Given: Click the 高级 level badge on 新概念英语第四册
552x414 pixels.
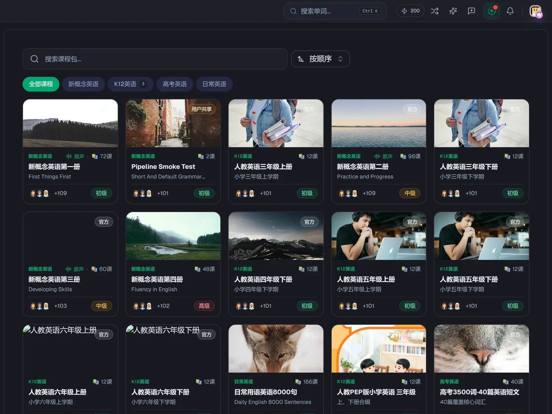Looking at the screenshot, I should coord(204,306).
